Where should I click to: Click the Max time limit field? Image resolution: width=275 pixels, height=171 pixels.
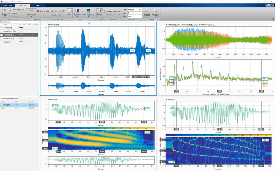click(x=134, y=16)
